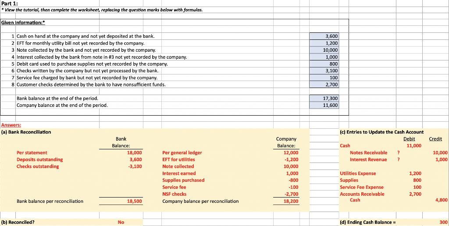Select the 18,000 per statement value

tap(134, 152)
